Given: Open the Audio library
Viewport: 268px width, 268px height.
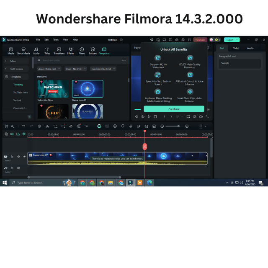Looking at the screenshot, I should pyautogui.click(x=36, y=51).
